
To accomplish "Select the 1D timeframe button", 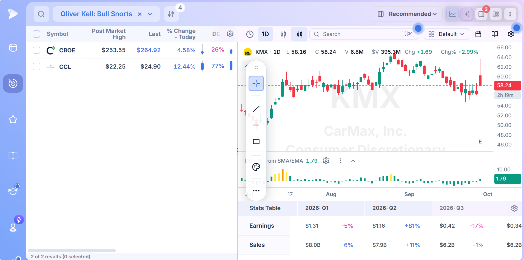I will (265, 34).
